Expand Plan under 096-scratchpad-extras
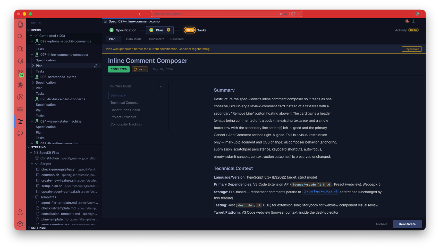 coord(33,88)
